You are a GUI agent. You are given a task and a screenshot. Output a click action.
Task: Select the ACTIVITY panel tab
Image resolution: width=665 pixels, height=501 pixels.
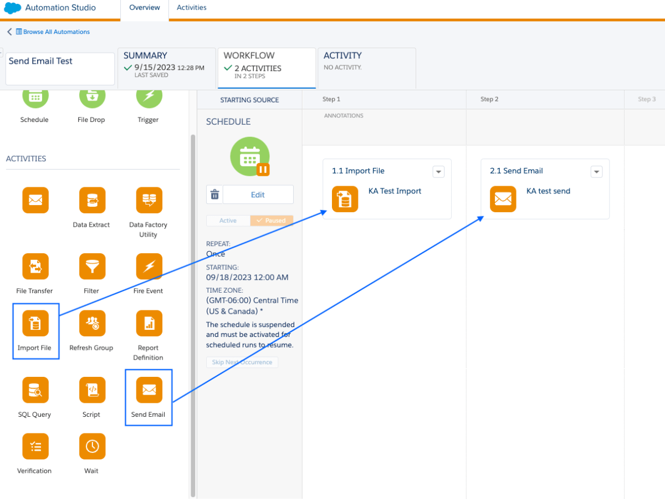click(367, 67)
